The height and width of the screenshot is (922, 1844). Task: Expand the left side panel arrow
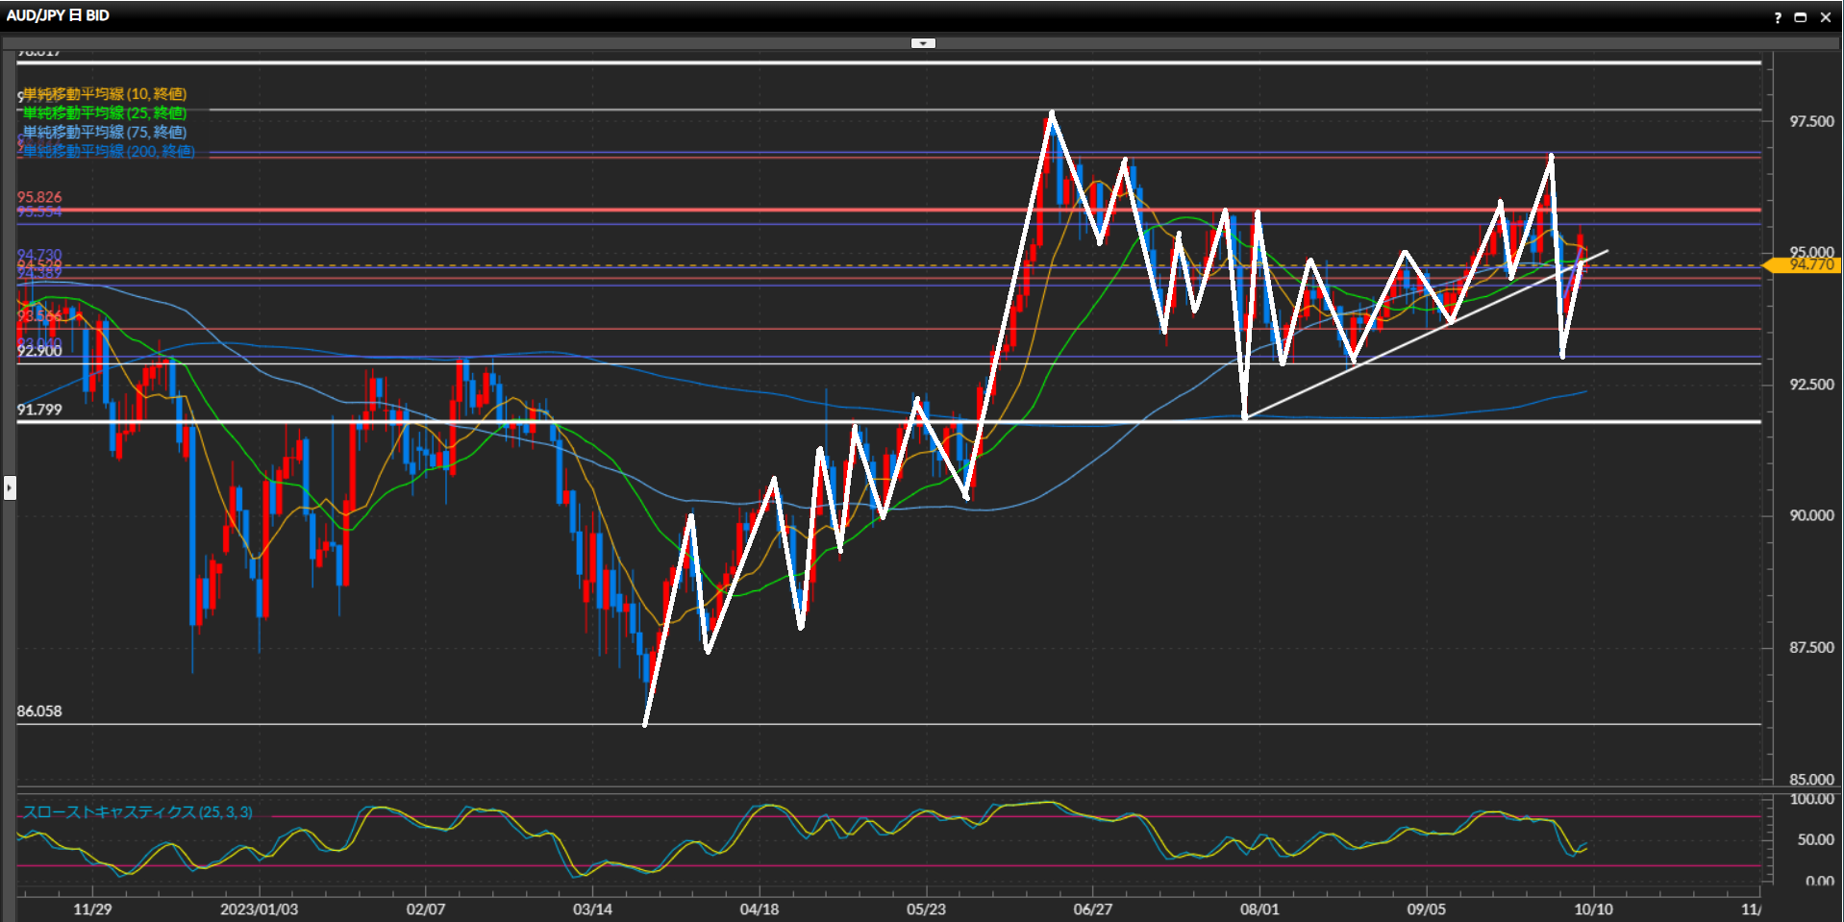pos(10,488)
